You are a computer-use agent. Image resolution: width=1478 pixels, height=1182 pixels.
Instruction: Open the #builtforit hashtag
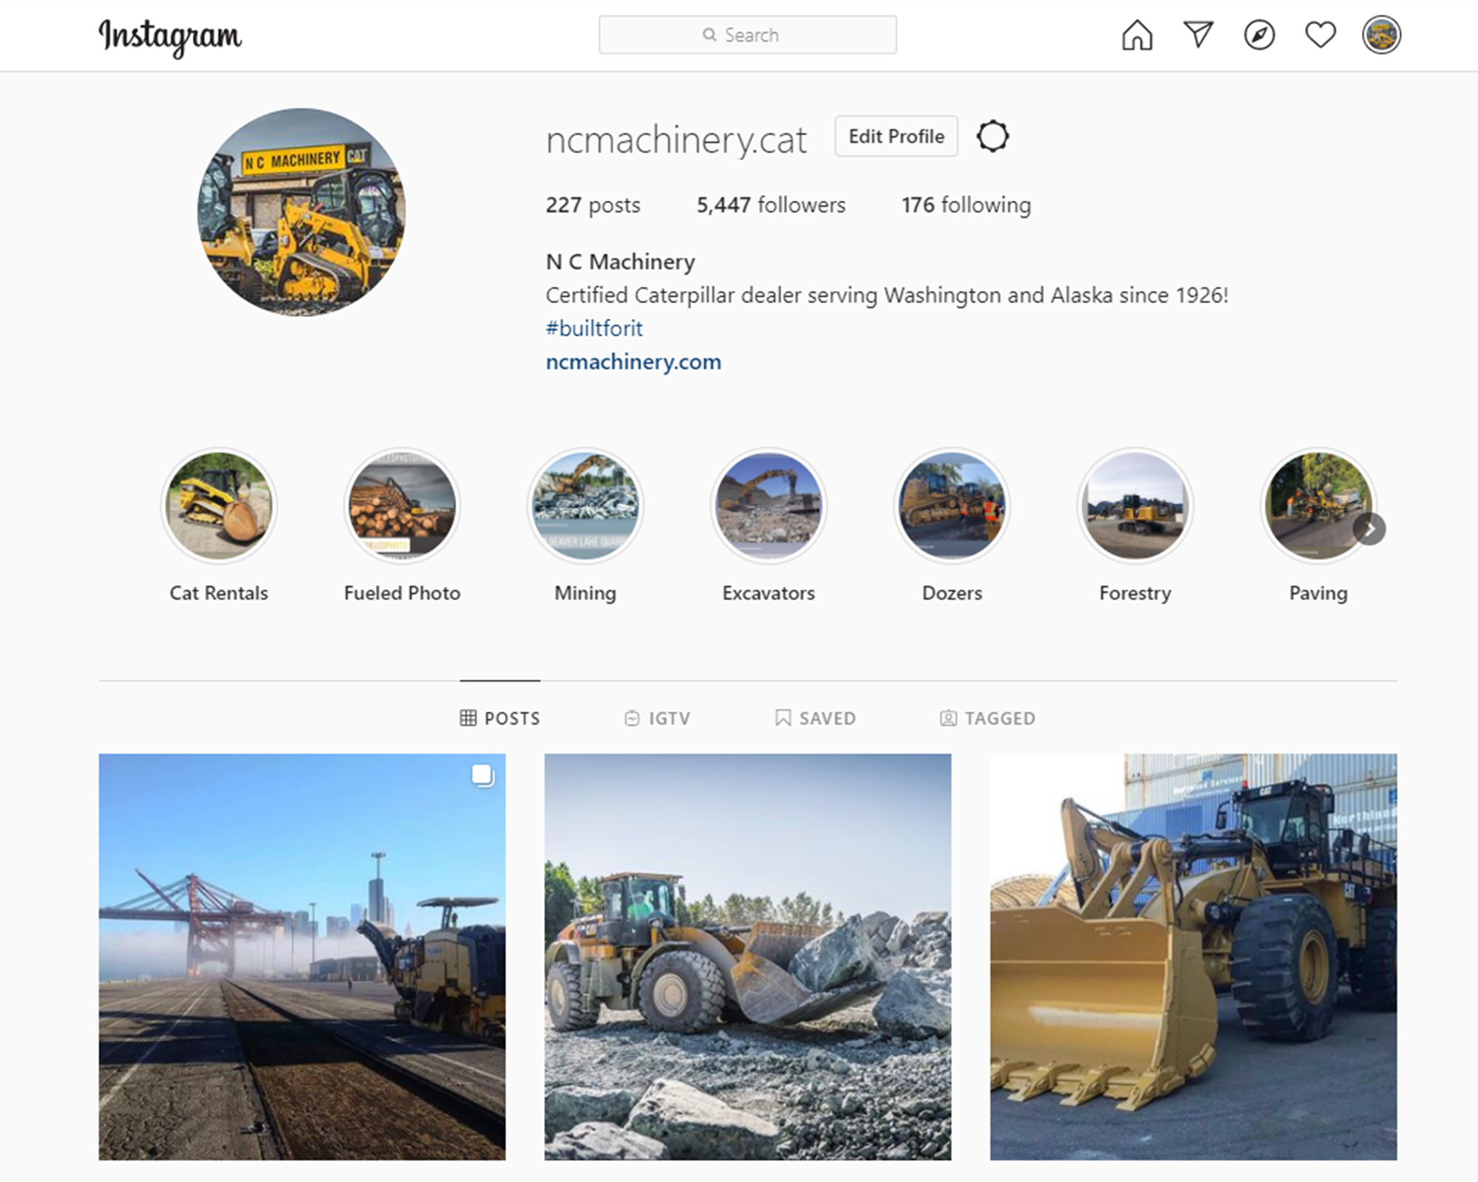[594, 328]
